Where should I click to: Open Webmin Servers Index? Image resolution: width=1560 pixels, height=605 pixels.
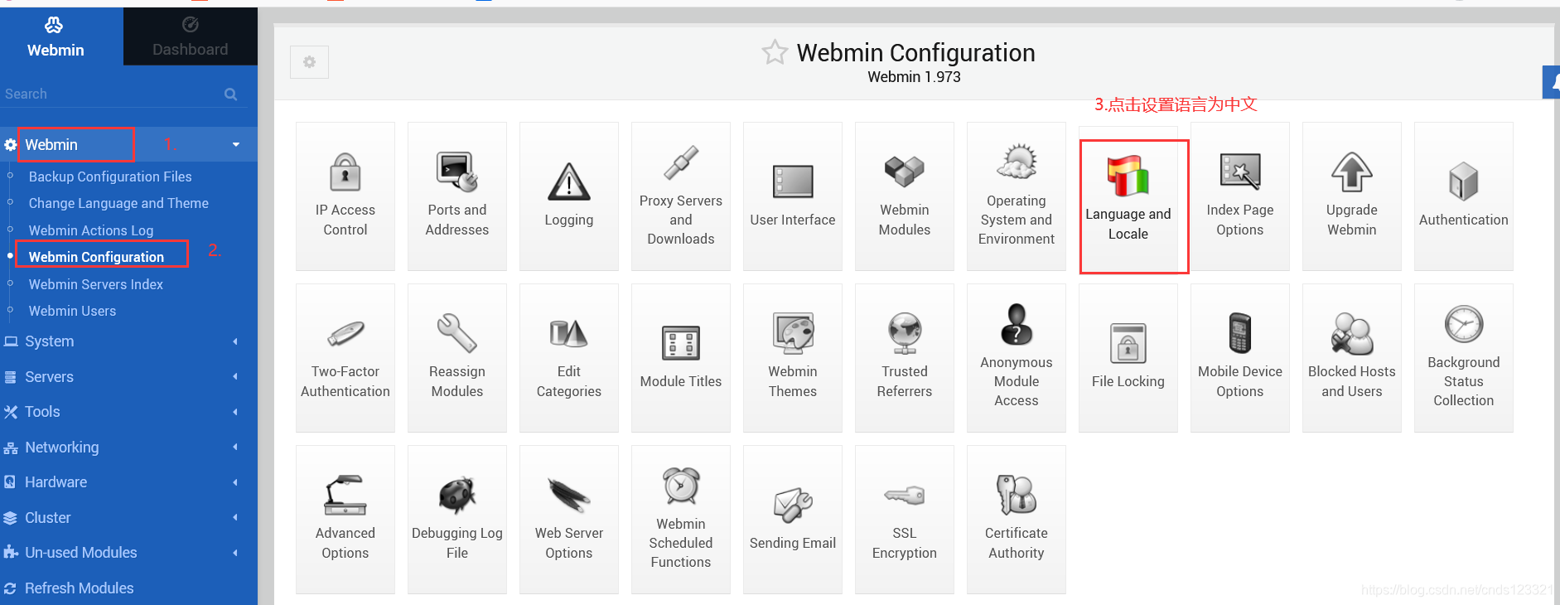96,284
